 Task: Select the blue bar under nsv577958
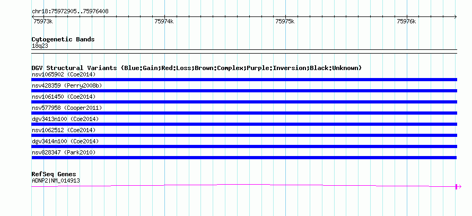tap(244, 113)
